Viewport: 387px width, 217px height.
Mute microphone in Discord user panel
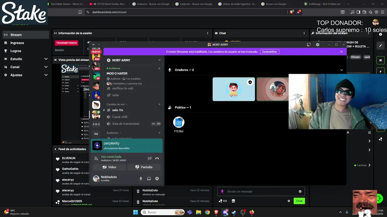pos(141,179)
